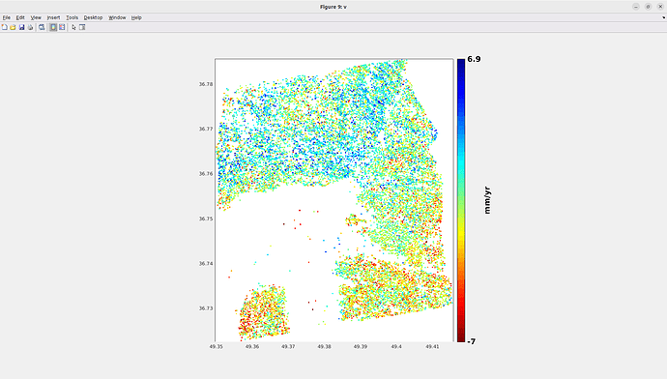
Task: Click the Link Plot toolbar icon
Action: tap(42, 27)
